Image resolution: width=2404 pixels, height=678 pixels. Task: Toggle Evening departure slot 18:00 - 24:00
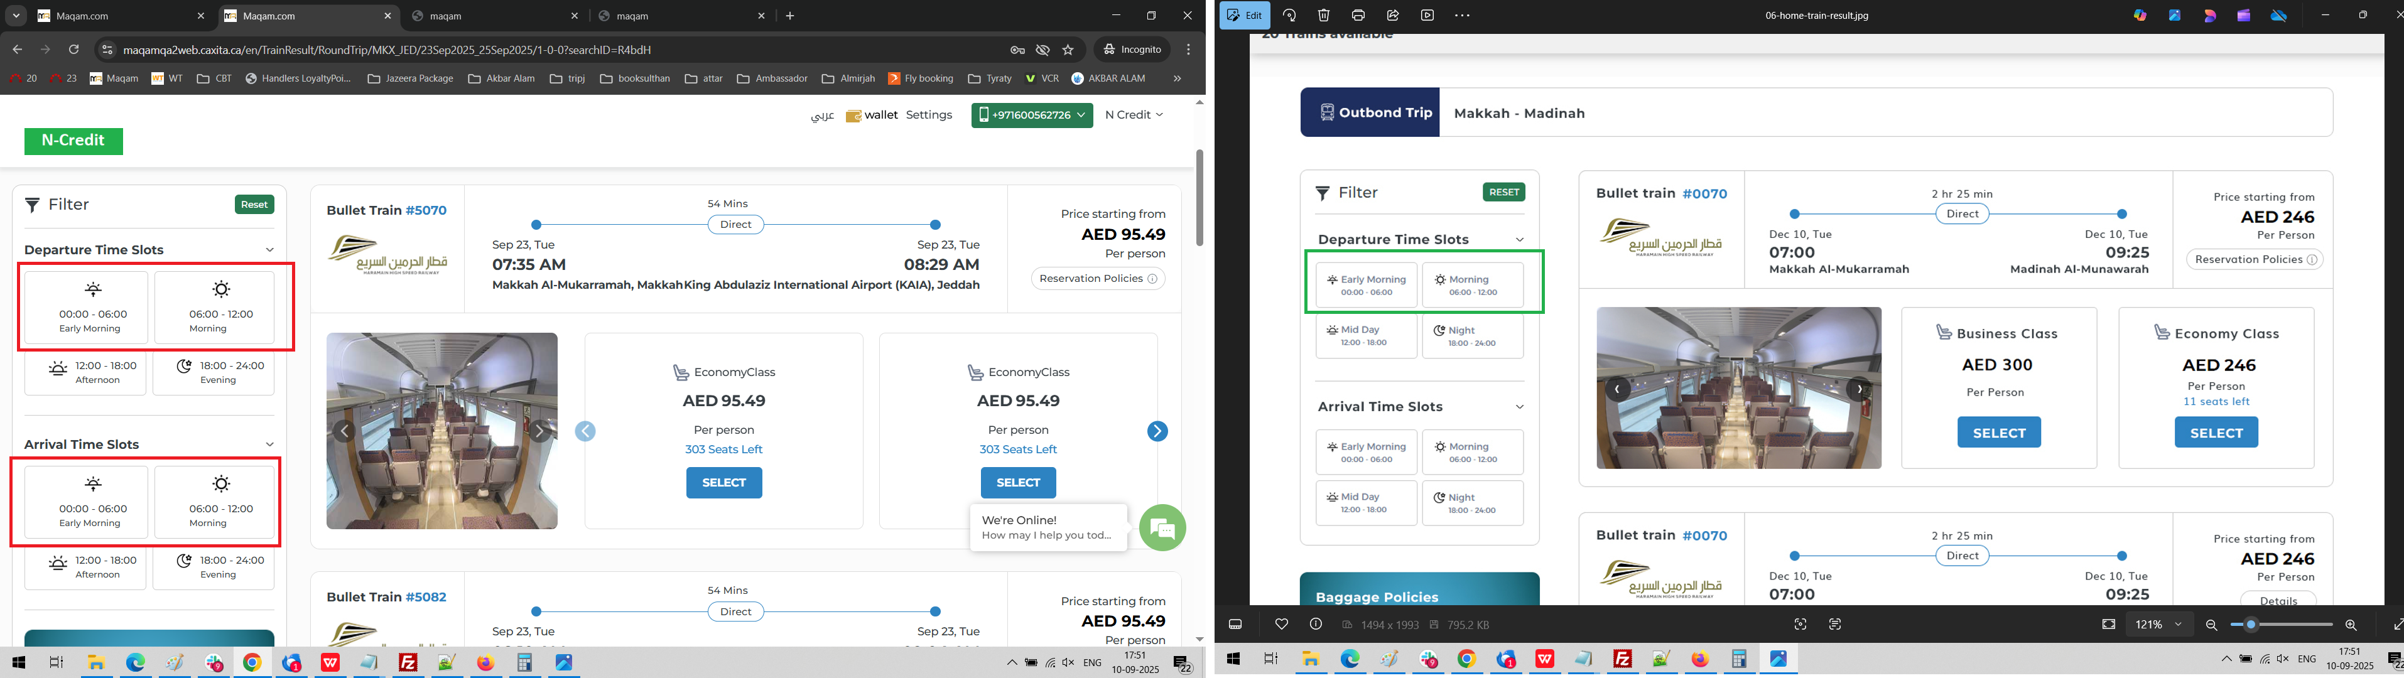pos(214,372)
